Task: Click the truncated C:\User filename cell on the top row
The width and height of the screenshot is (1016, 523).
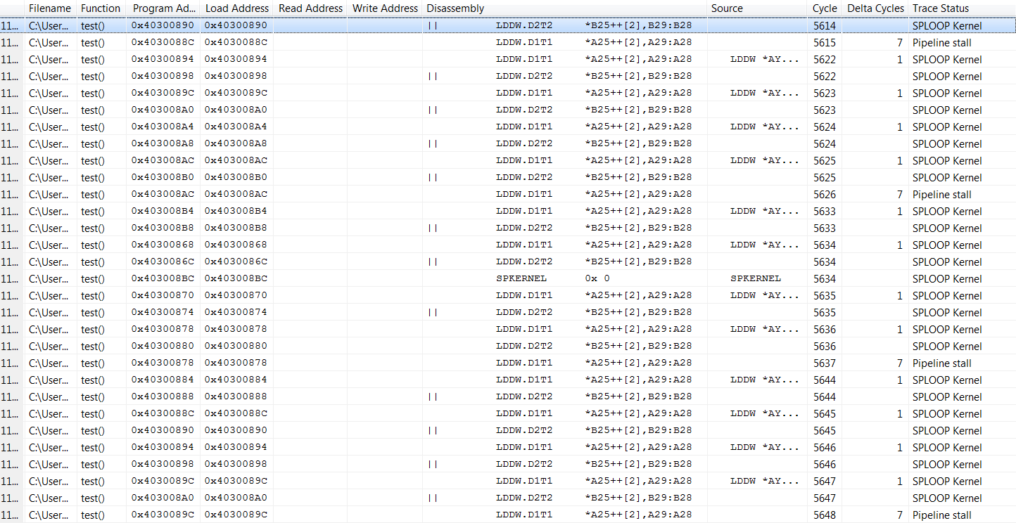Action: 49,25
